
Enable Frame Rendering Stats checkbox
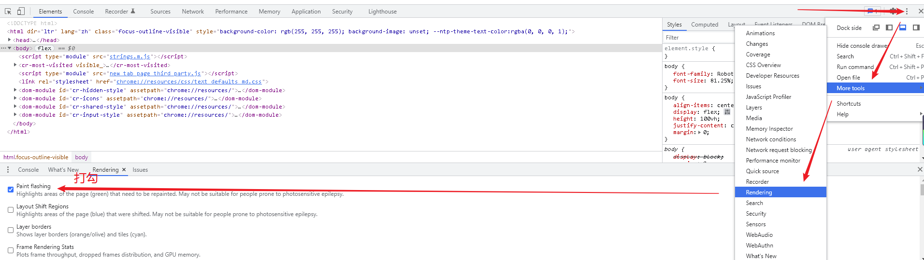pyautogui.click(x=11, y=250)
